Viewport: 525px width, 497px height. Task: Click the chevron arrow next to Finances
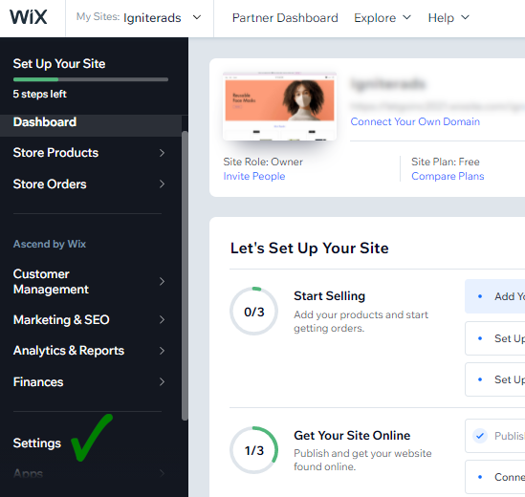162,382
